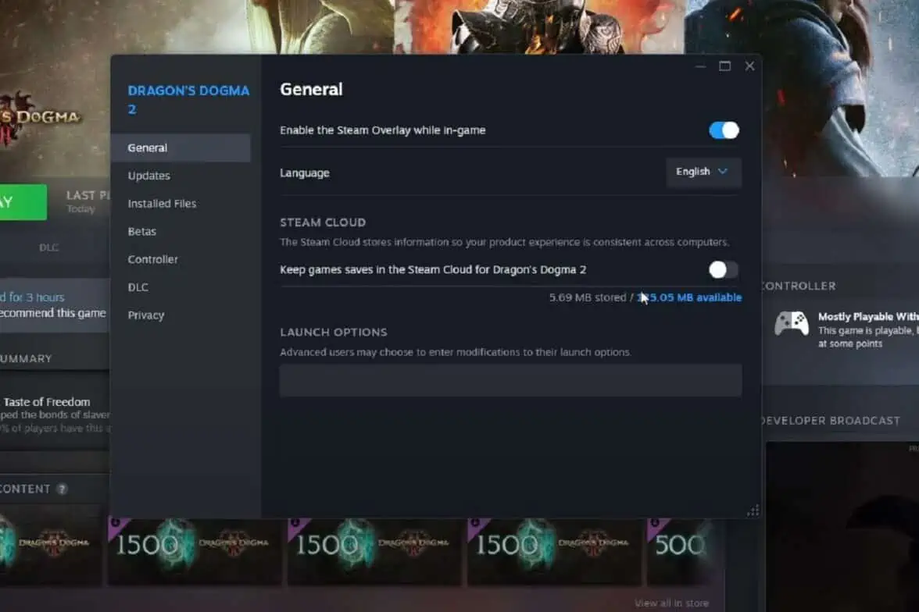Disable the Steam Overlay while in-game toggle
The width and height of the screenshot is (919, 612).
[x=724, y=130]
